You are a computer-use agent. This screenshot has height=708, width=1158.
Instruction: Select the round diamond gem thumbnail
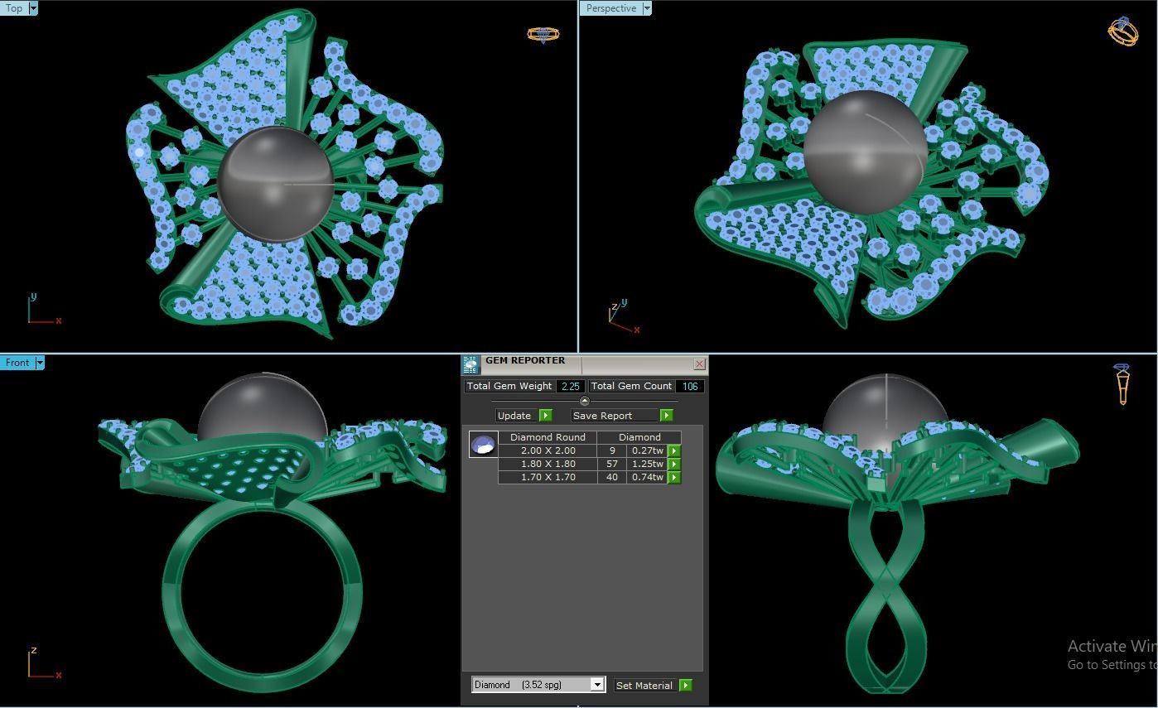point(483,445)
